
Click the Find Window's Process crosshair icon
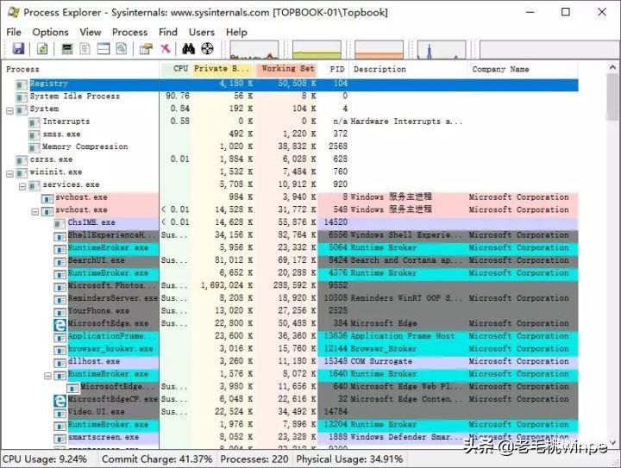(208, 48)
